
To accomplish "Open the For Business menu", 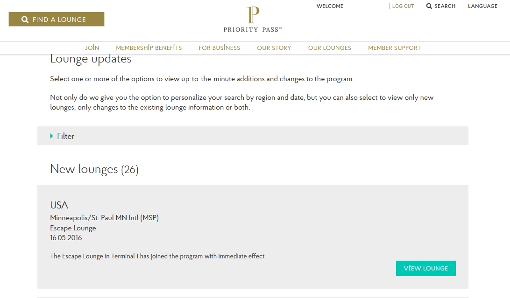I will coord(220,48).
